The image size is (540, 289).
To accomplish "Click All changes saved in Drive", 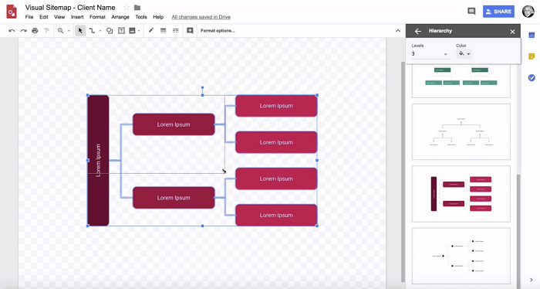I will (x=201, y=17).
